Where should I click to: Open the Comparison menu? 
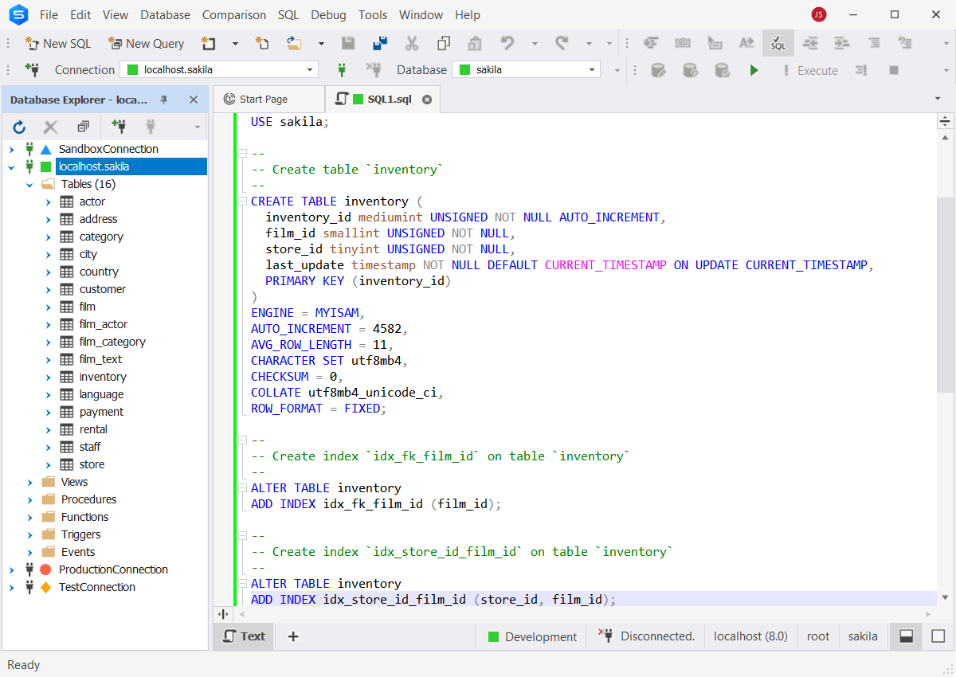tap(233, 15)
